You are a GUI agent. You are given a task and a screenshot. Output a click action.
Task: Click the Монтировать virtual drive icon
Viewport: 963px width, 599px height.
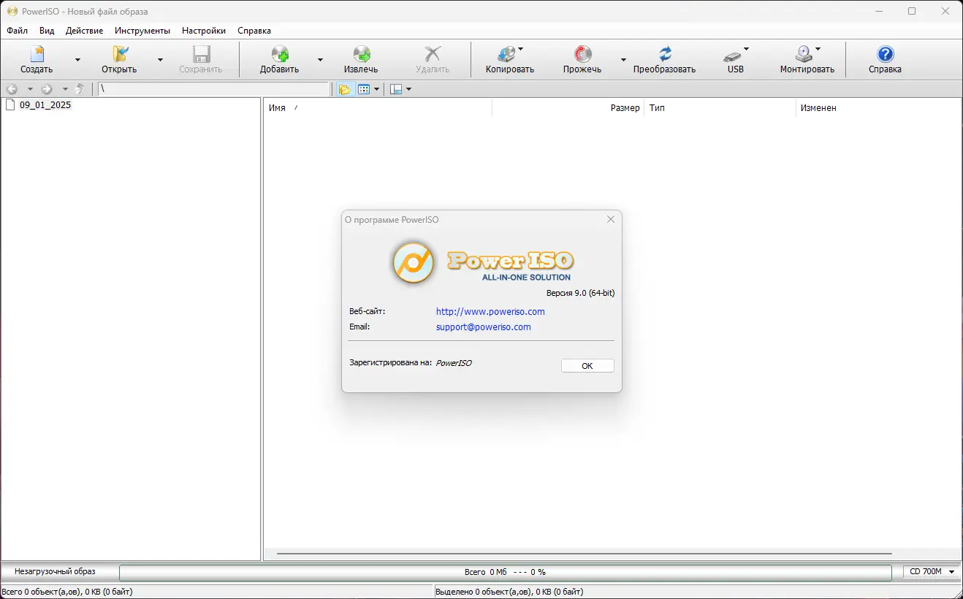pyautogui.click(x=804, y=54)
